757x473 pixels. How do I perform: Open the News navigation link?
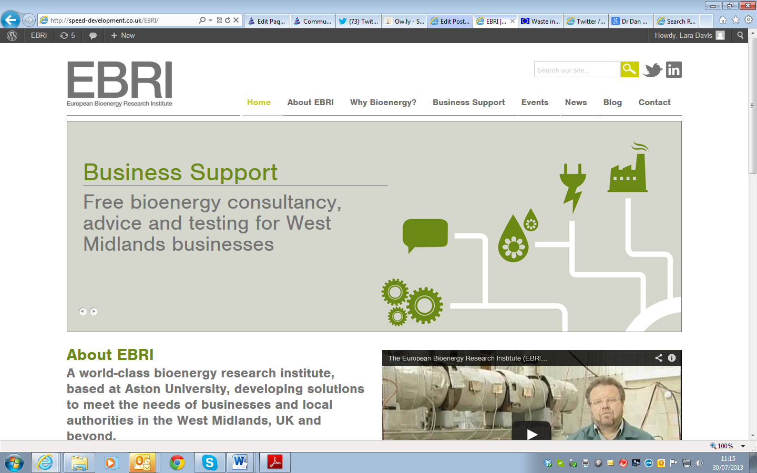[x=576, y=102]
